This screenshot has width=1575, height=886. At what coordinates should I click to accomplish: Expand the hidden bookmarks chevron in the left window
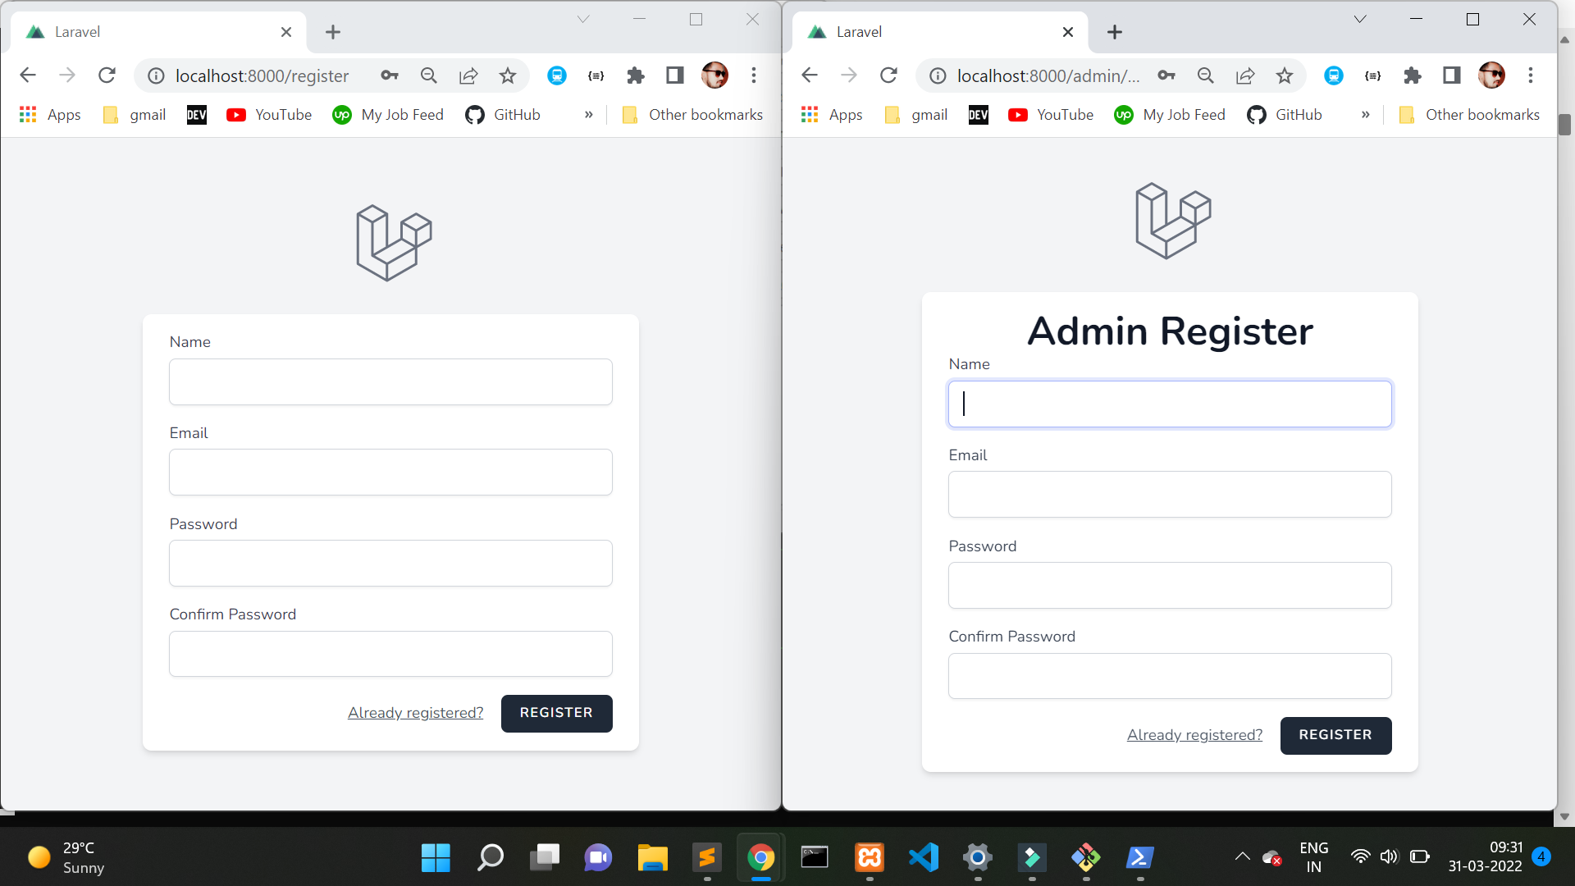pyautogui.click(x=588, y=115)
